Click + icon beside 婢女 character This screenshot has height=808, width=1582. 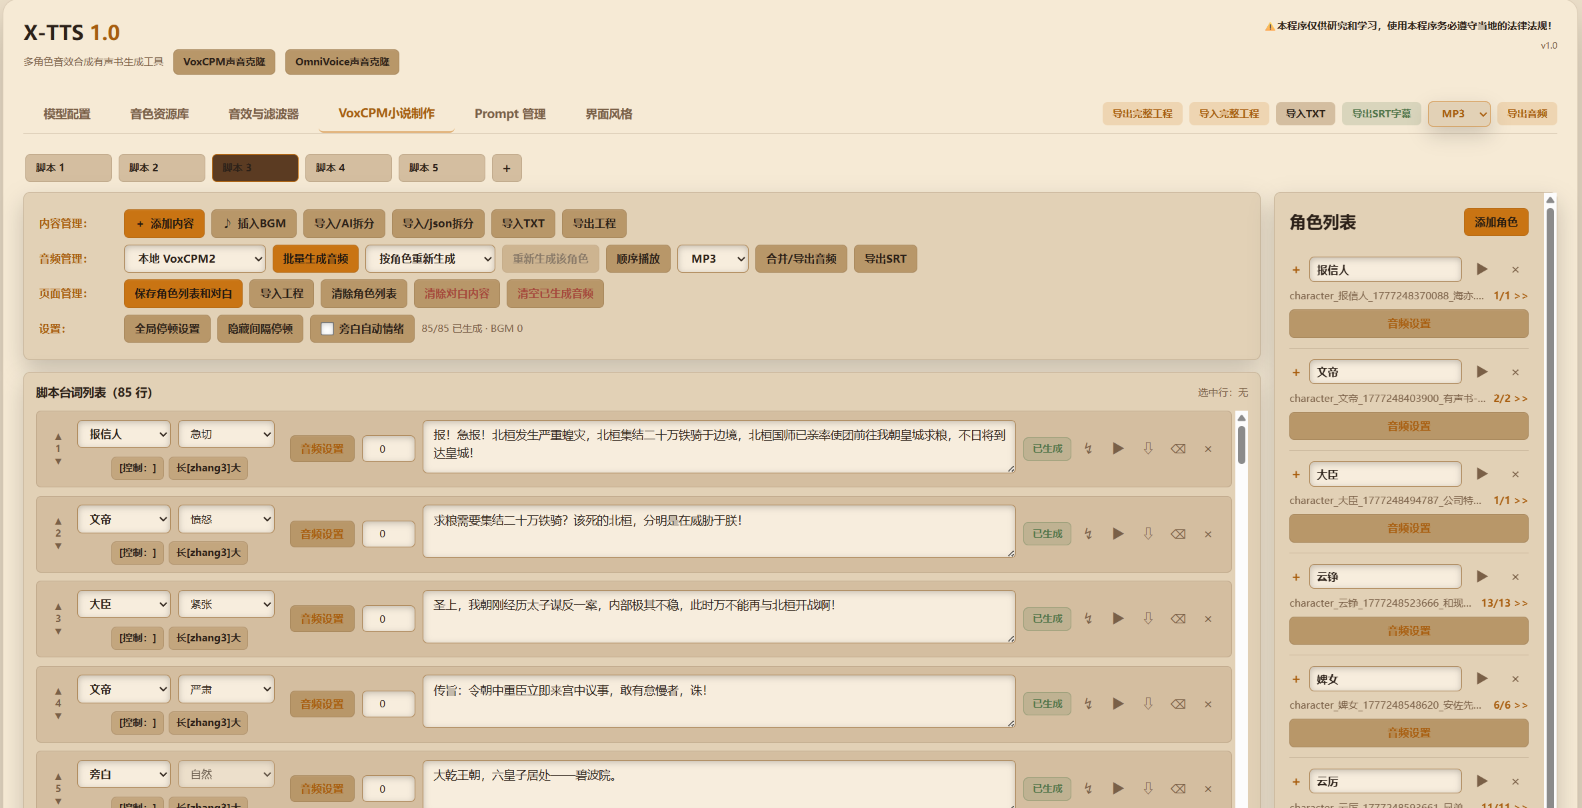(x=1296, y=679)
